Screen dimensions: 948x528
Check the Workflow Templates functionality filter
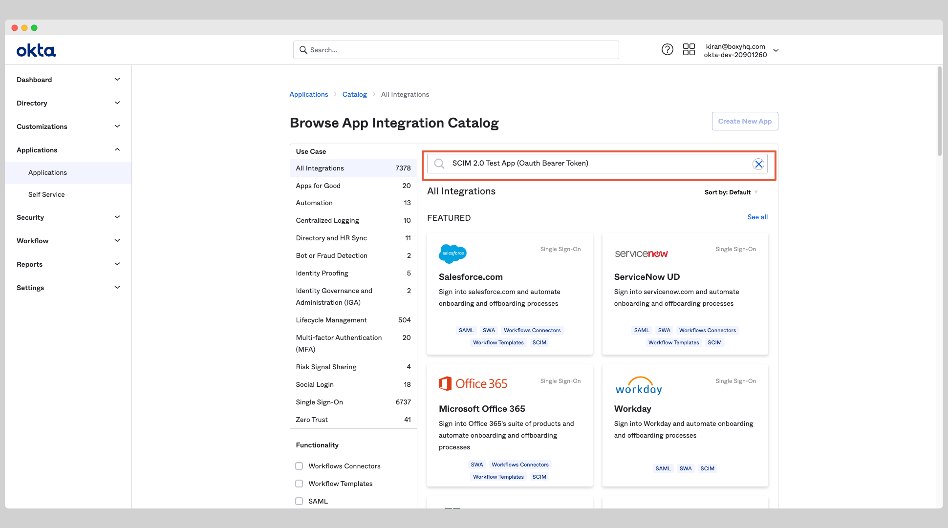click(299, 483)
